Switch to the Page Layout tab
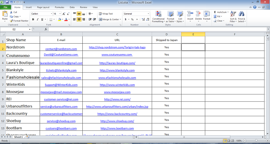This screenshot has width=270, height=144. (43, 7)
